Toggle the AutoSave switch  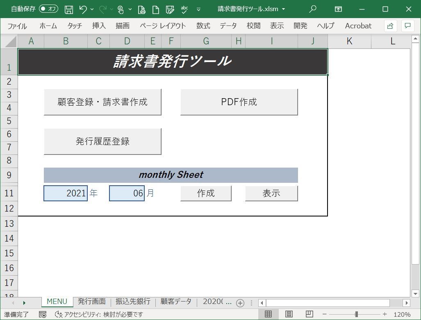(49, 9)
